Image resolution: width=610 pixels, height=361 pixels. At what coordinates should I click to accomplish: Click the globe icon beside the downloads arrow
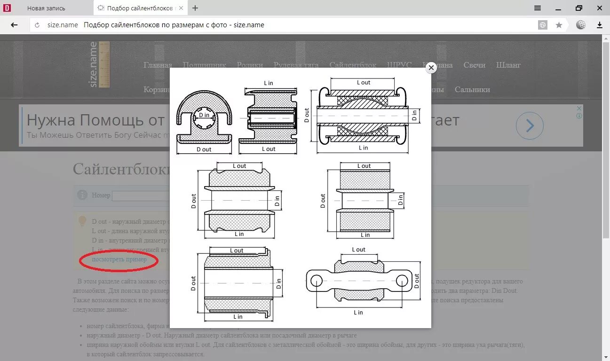click(581, 25)
